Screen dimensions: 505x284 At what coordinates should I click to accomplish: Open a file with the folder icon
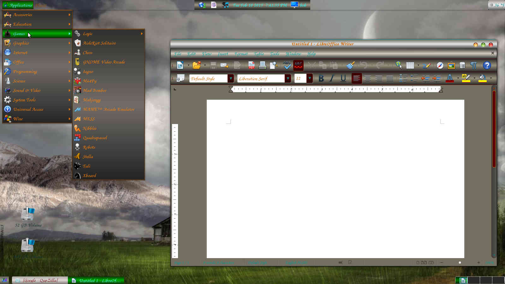click(x=197, y=65)
